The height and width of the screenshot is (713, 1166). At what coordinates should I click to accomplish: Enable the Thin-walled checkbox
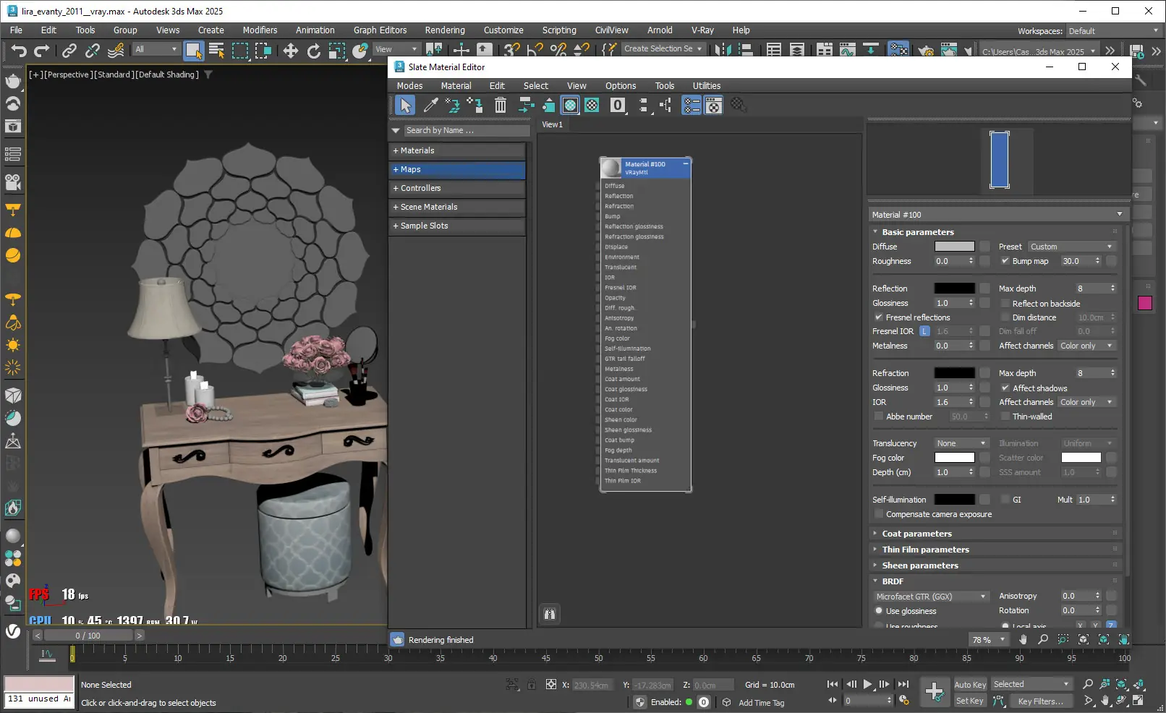[1005, 417]
